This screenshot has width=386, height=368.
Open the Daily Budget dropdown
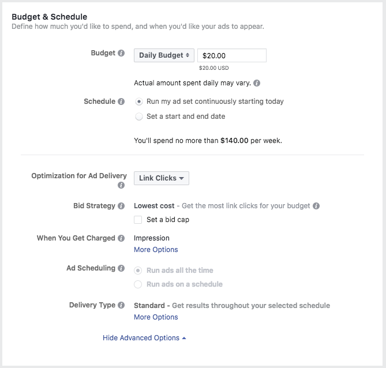click(164, 55)
